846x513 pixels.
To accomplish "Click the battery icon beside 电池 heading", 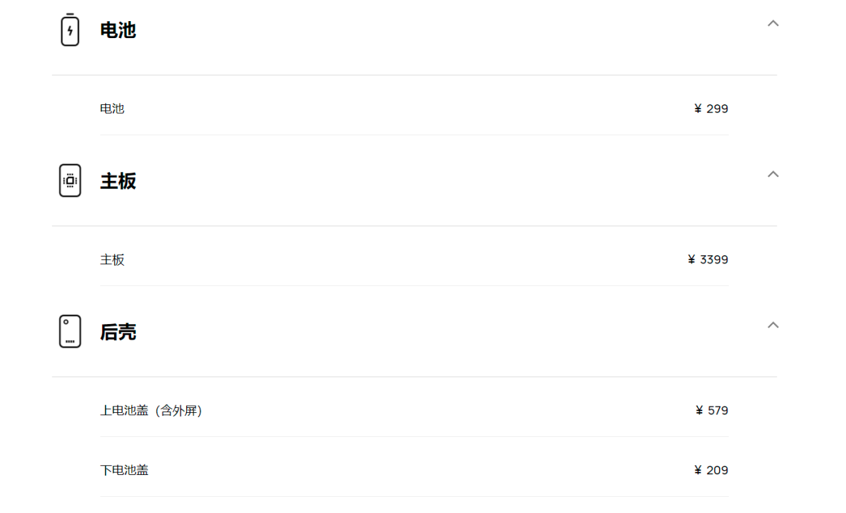I will (x=70, y=30).
